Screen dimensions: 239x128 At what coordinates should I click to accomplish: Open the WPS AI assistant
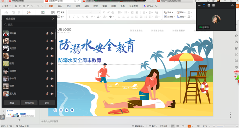[x=148, y=6]
